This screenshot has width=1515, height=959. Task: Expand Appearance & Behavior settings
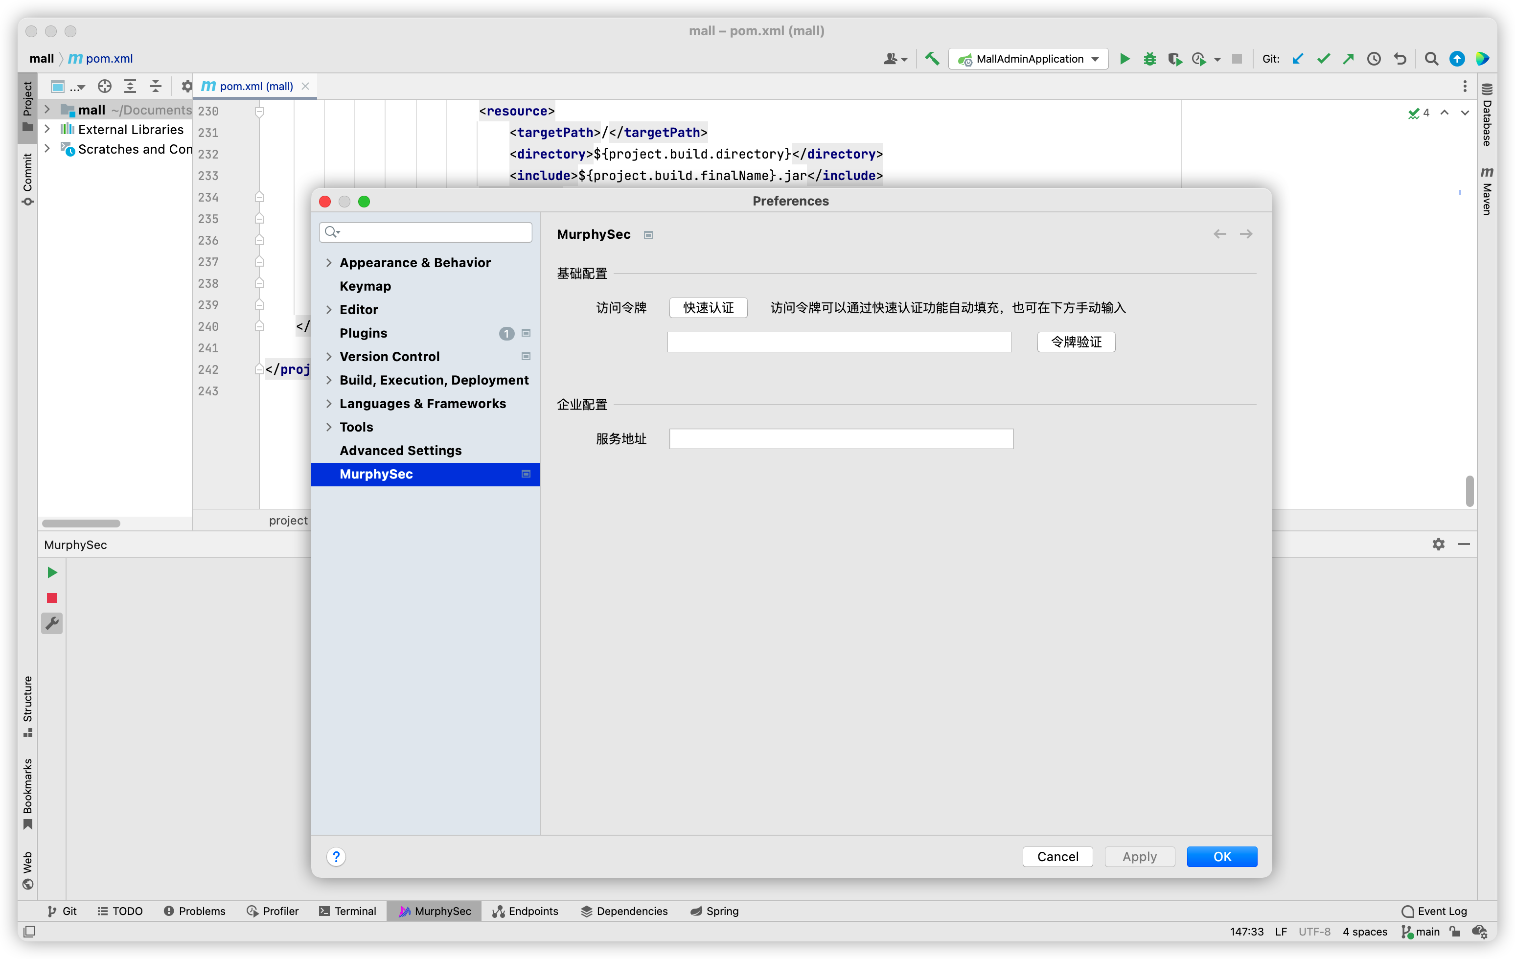pos(329,262)
